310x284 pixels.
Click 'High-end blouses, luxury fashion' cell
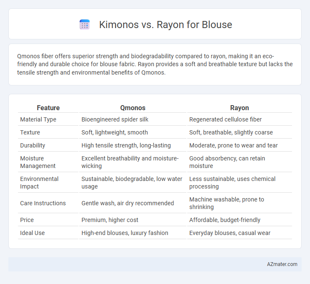(124, 233)
